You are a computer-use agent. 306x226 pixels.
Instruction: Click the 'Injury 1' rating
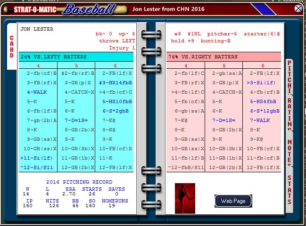click(x=122, y=48)
